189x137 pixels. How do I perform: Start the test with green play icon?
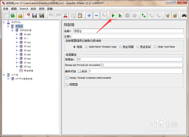coord(113,16)
